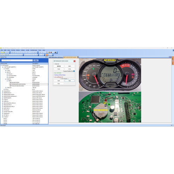The image size is (174, 174).
Task: Click the Save button in the script dialog
Action: coord(59,84)
